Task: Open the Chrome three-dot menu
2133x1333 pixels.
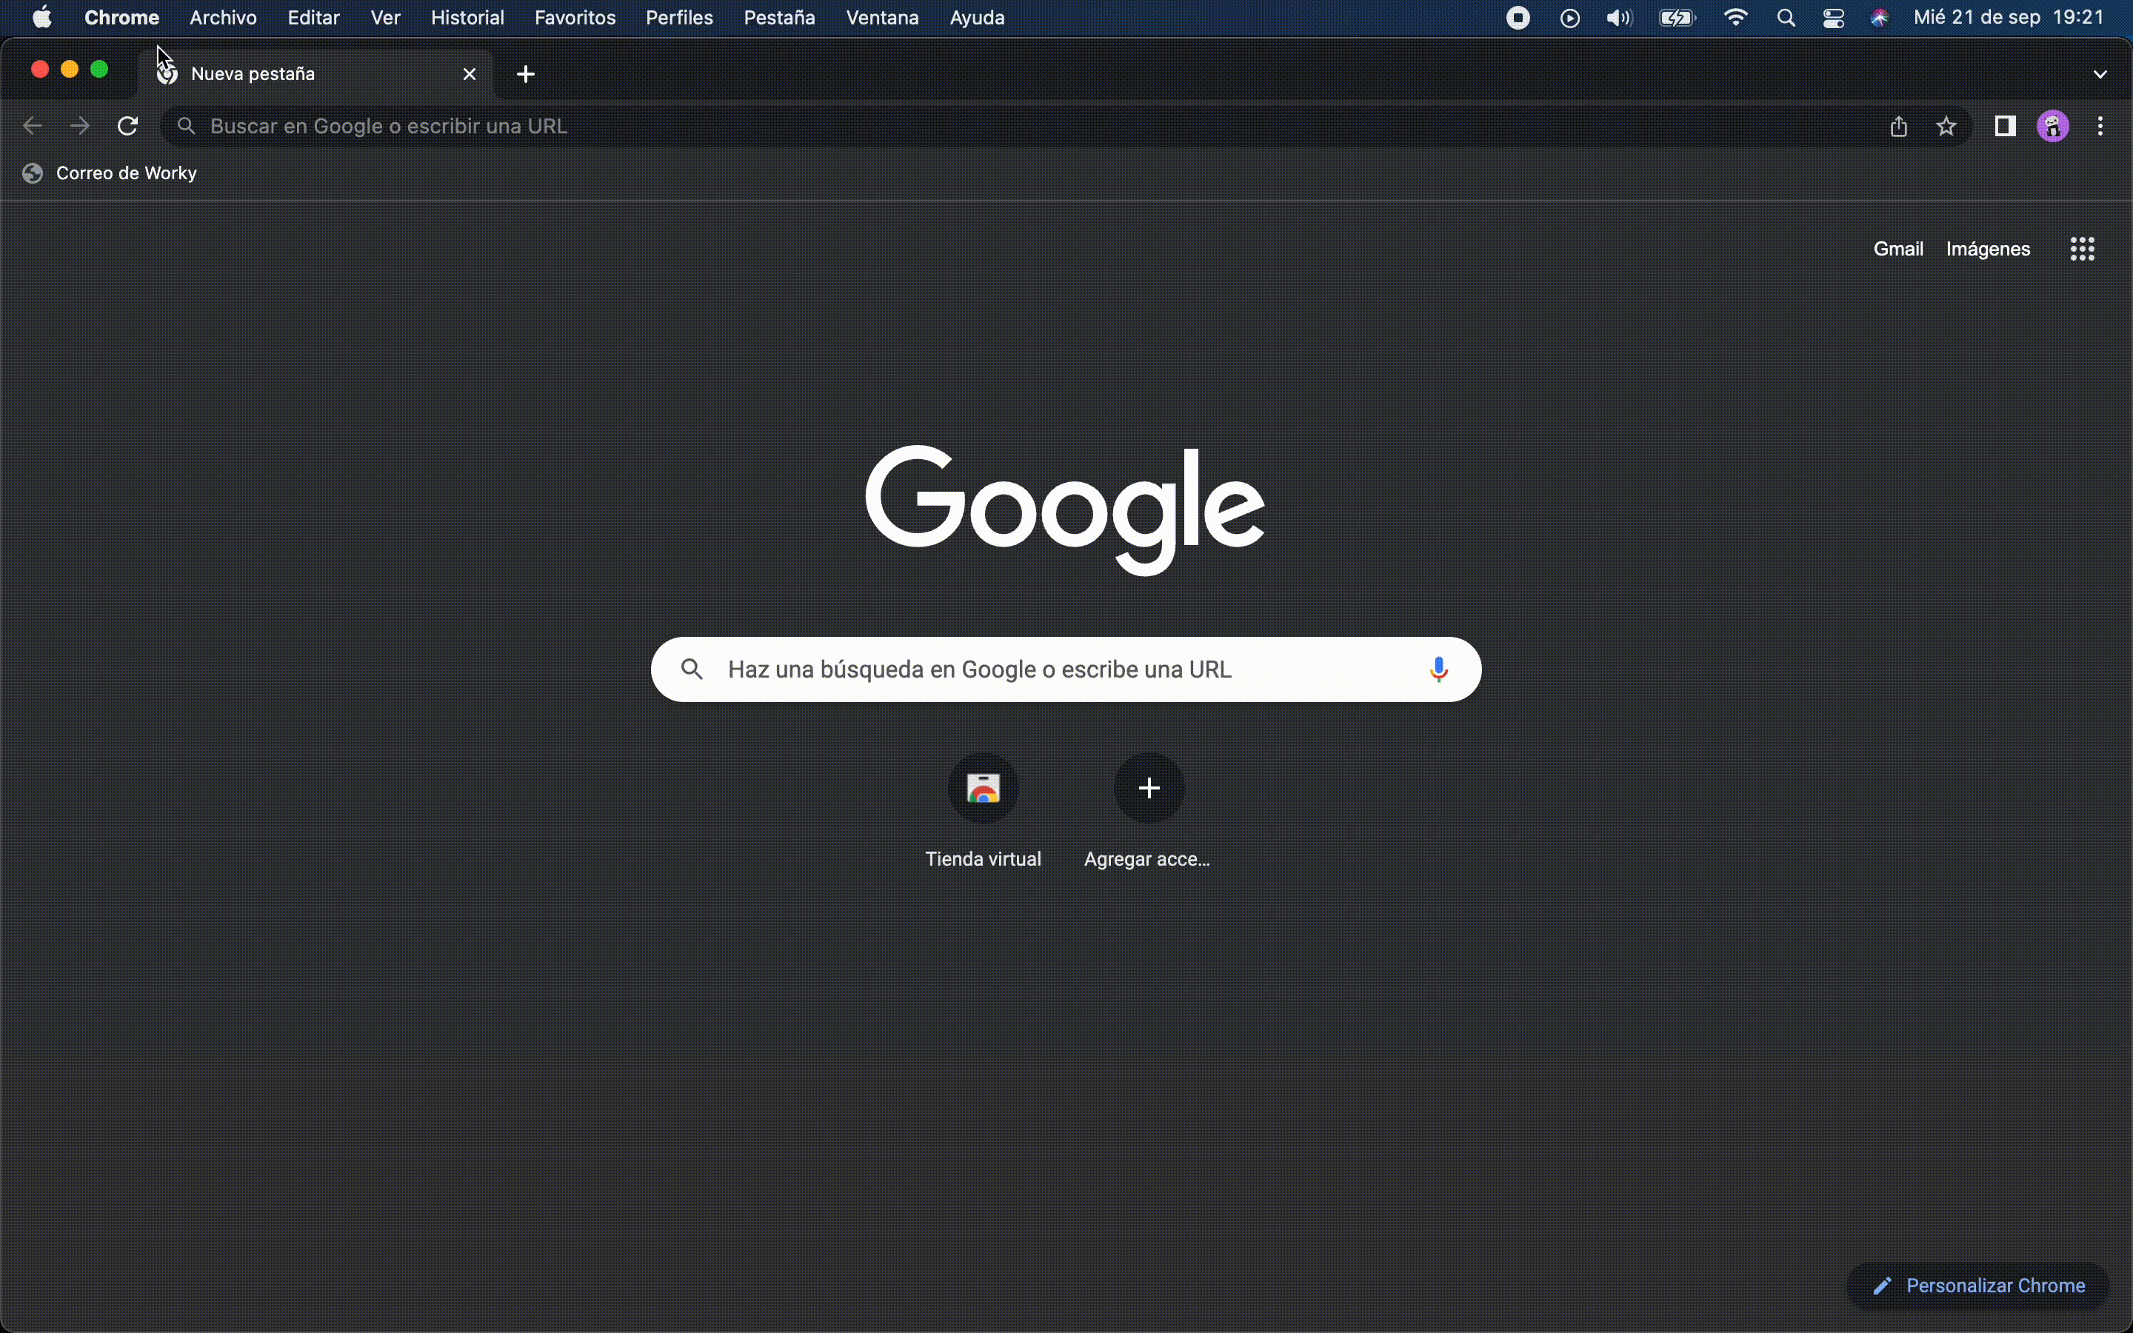Action: pos(2100,126)
